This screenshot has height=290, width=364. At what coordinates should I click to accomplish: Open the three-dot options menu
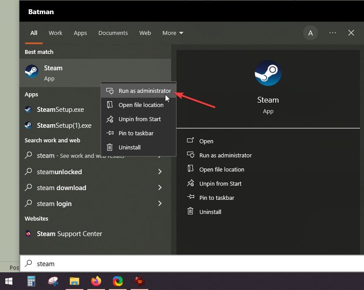333,33
